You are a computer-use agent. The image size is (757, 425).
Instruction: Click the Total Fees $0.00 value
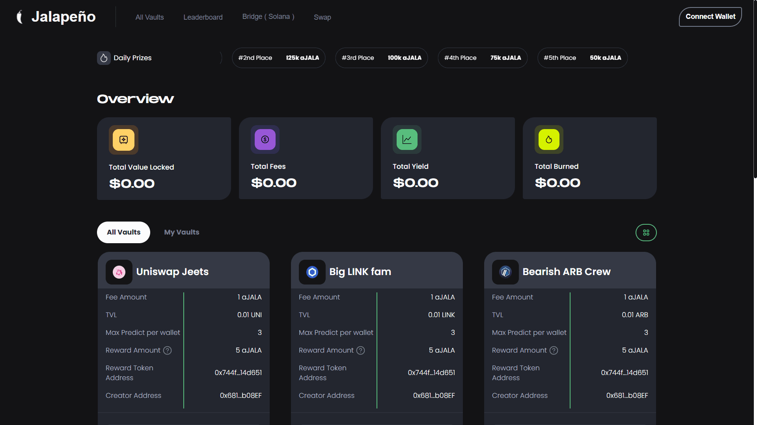click(x=274, y=183)
